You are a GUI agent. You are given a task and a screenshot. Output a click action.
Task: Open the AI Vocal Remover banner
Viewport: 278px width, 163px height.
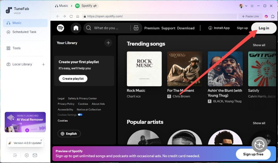tap(25, 122)
